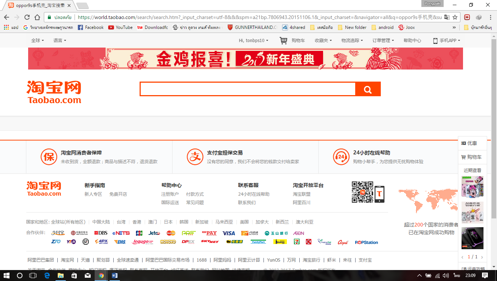The width and height of the screenshot is (497, 281).
Task: Open Chrome menu three dots
Action: pos(490,17)
